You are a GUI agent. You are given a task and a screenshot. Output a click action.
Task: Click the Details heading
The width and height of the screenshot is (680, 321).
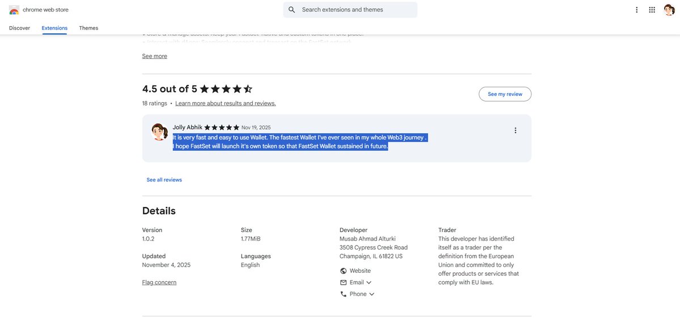point(159,211)
